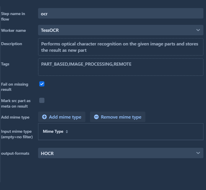
Task: Click the Add mime type button
Action: [x=62, y=117]
